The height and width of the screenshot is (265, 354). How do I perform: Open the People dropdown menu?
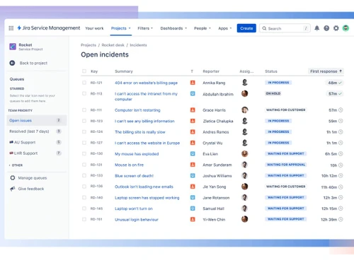click(202, 28)
